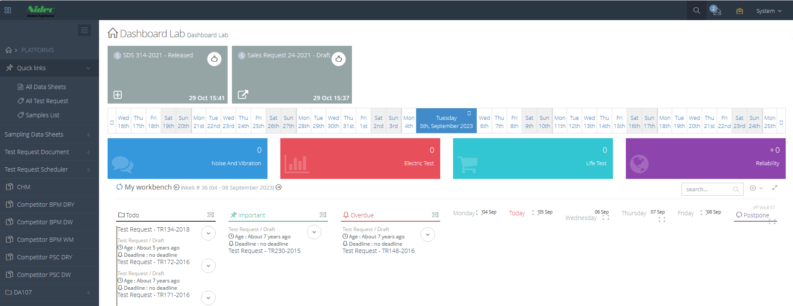This screenshot has height=306, width=793.
Task: Toggle fullscreen on the Overdue column
Action: pos(435,215)
